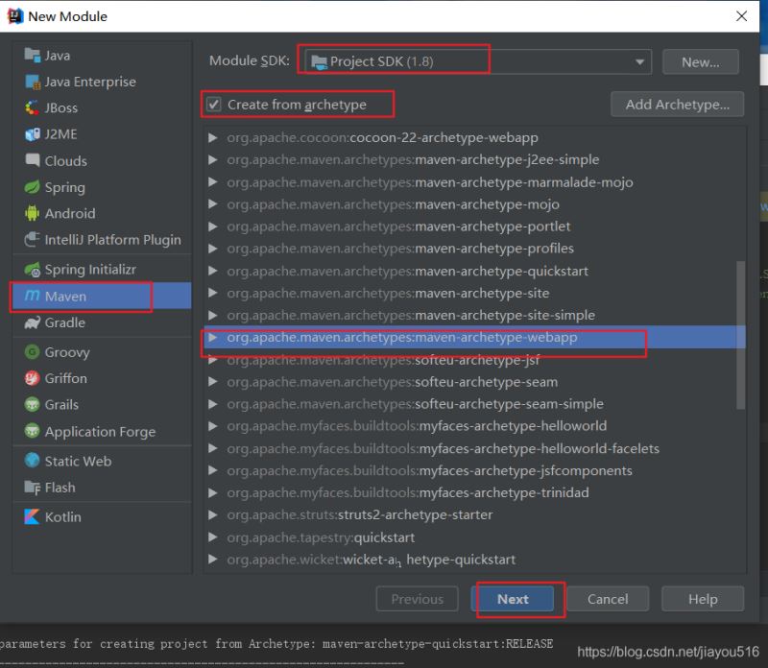Click the Project SDK folder icon
Image resolution: width=768 pixels, height=668 pixels.
(x=320, y=62)
